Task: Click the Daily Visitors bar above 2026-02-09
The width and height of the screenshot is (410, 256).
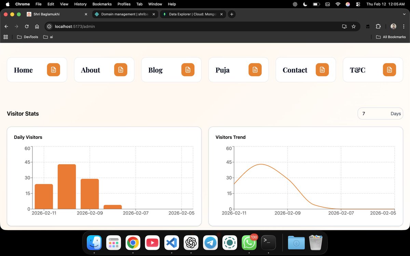Action: point(90,194)
